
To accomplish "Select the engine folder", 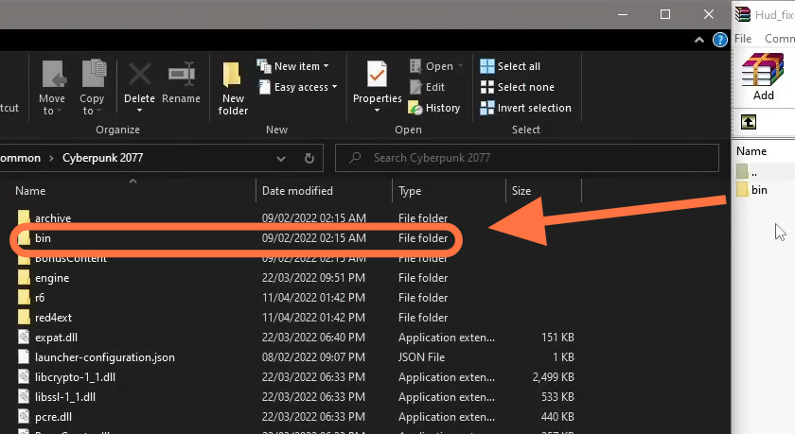I will 52,278.
